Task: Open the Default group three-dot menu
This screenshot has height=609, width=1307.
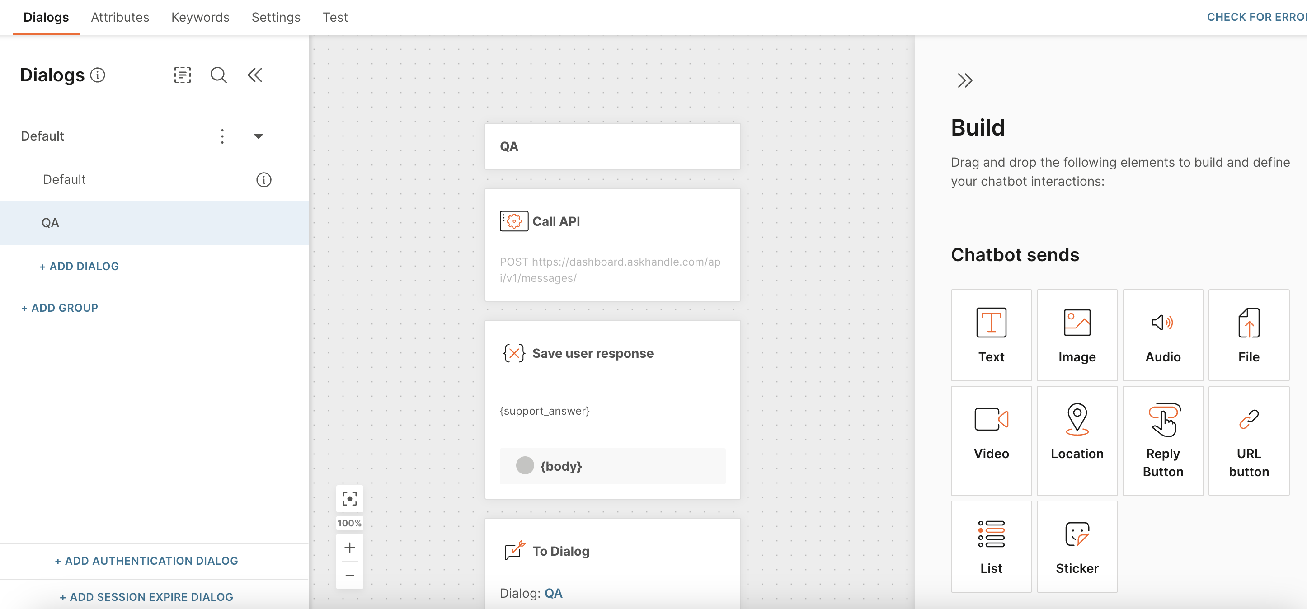Action: pos(222,136)
